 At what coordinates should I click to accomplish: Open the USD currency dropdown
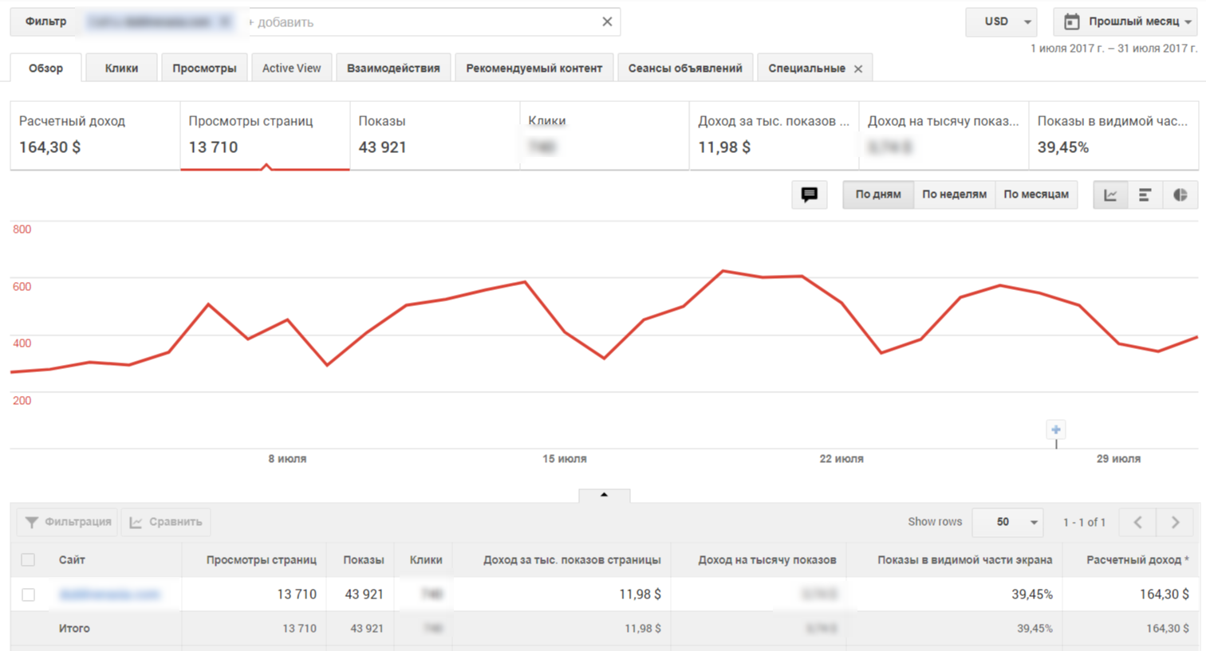coord(1001,22)
